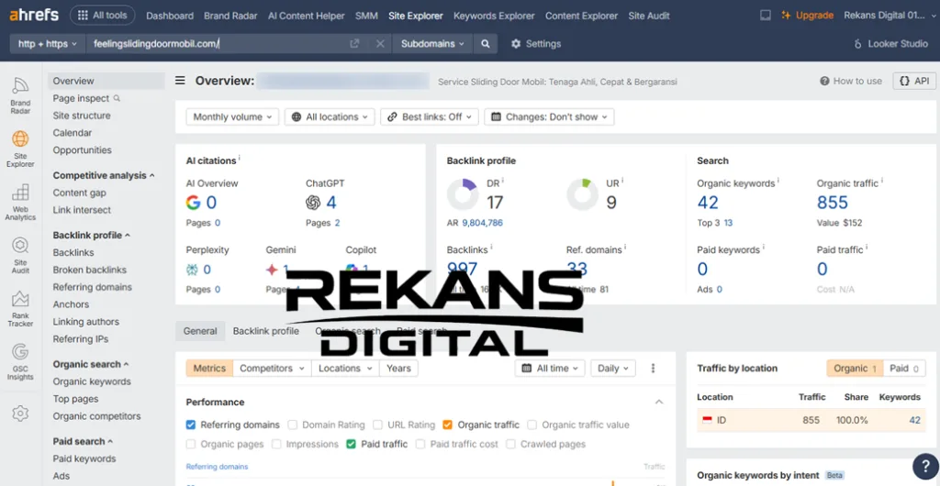Toggle the Organic traffic checkbox
This screenshot has height=486, width=940.
pos(447,425)
